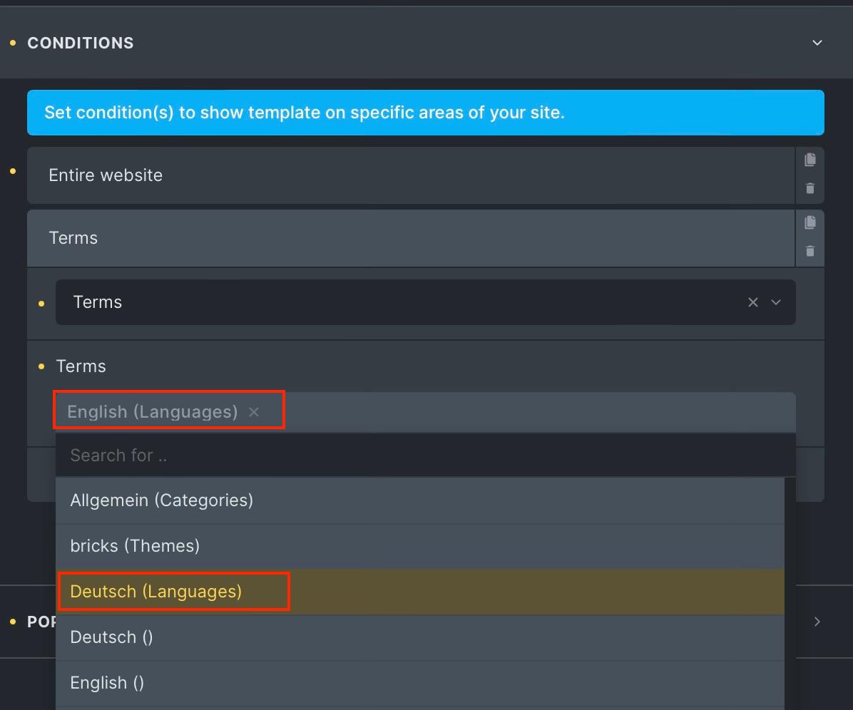Remove the English (Languages) term tag
The image size is (853, 710).
(254, 411)
